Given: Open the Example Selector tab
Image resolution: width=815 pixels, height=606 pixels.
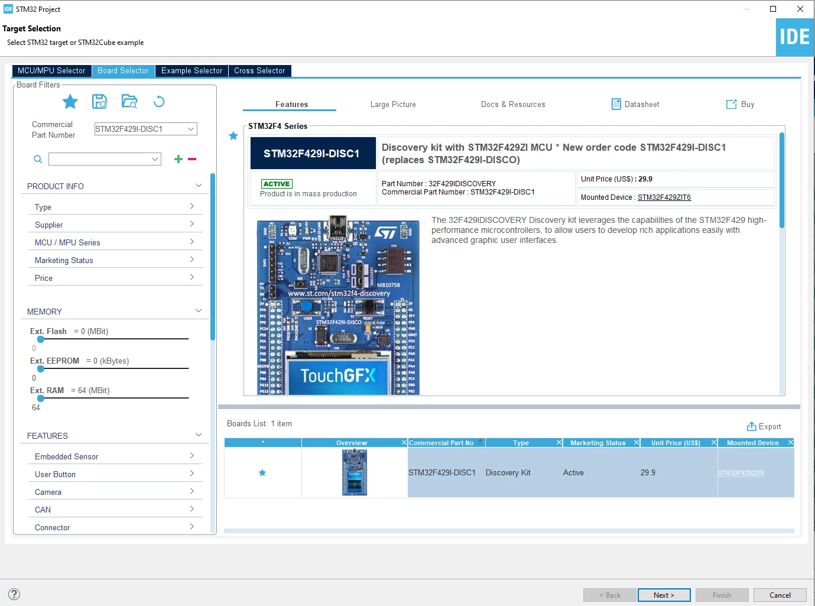Looking at the screenshot, I should 192,71.
